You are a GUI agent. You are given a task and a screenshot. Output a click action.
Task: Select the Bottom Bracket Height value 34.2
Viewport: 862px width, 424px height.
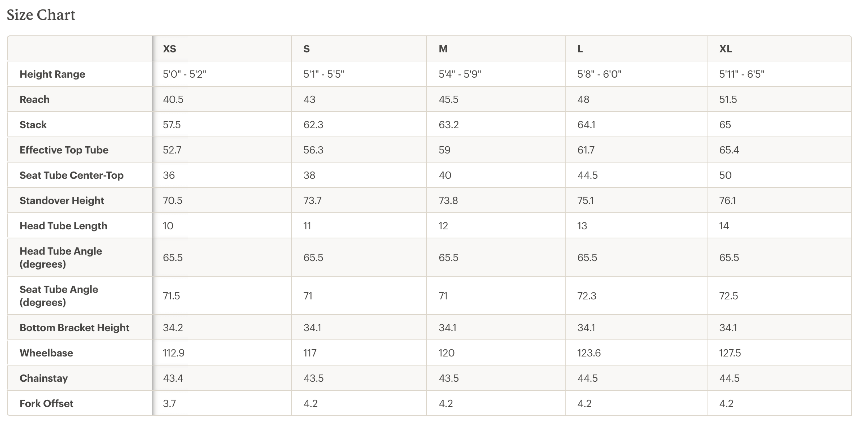(x=173, y=328)
